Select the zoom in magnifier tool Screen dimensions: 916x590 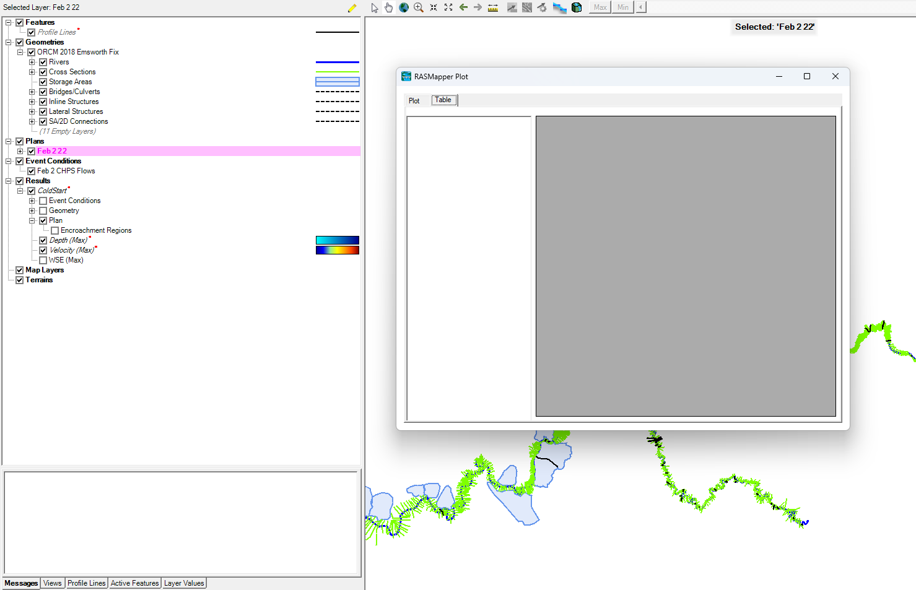click(419, 7)
